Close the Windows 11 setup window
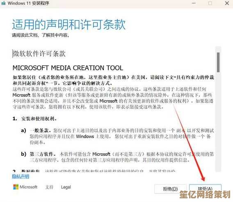This screenshot has height=202, width=233. [227, 3]
